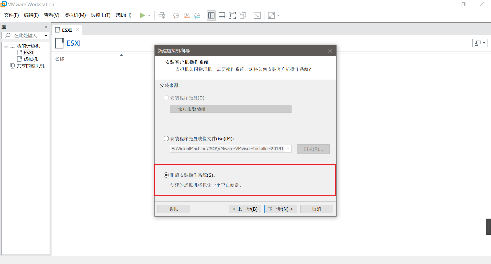Open the 查看(V) menu
The height and width of the screenshot is (264, 491).
[x=51, y=15]
